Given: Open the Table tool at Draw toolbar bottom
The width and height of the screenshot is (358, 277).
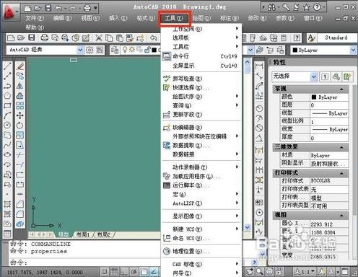Looking at the screenshot, I should (x=7, y=234).
